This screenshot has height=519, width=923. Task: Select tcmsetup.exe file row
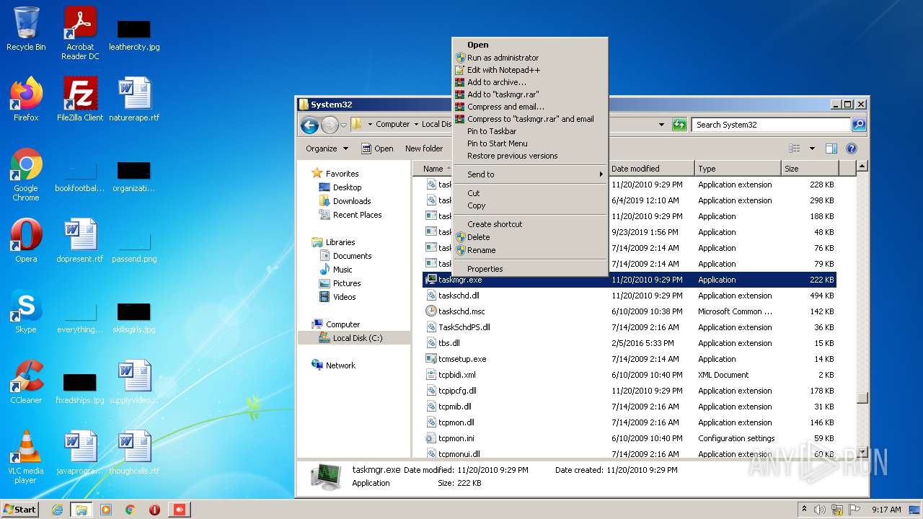629,359
